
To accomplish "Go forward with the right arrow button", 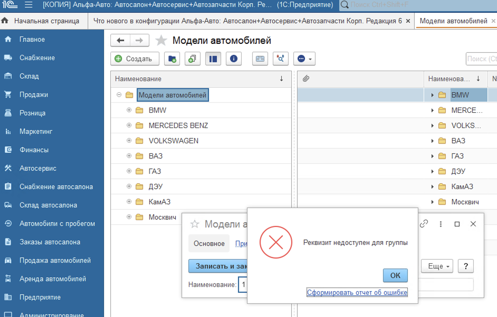I will pos(139,40).
